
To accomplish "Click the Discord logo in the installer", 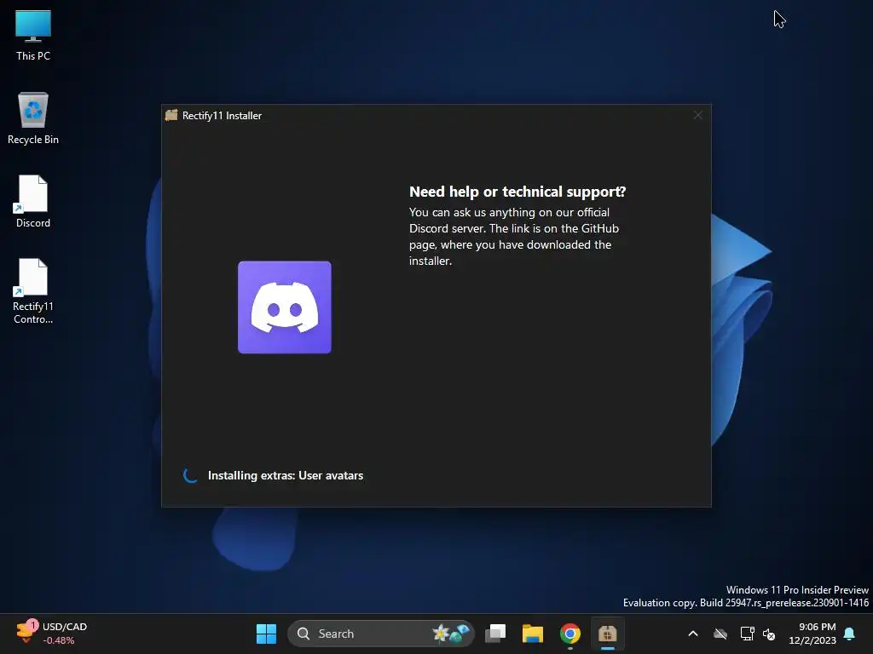I will (x=285, y=307).
